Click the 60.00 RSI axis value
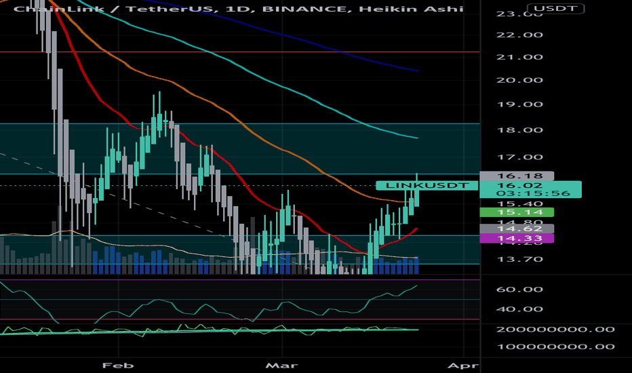Viewport: 632px width, 373px height. coord(519,289)
